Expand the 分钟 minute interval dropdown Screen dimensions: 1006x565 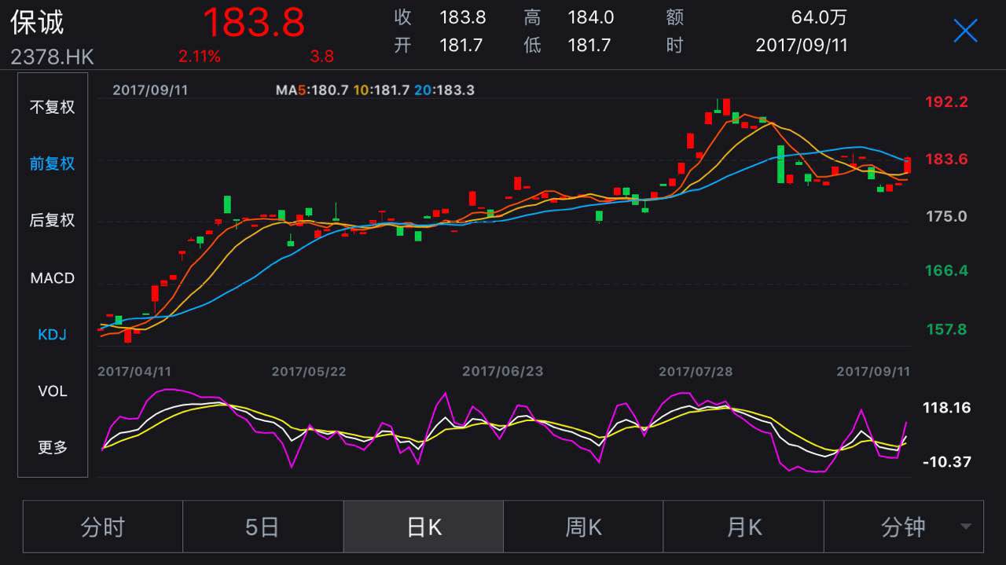(904, 526)
